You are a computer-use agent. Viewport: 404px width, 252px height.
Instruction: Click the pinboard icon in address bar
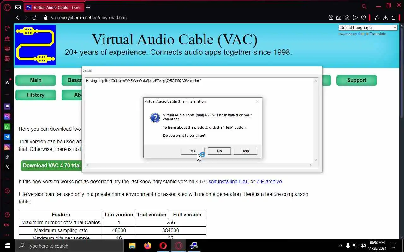331,18
